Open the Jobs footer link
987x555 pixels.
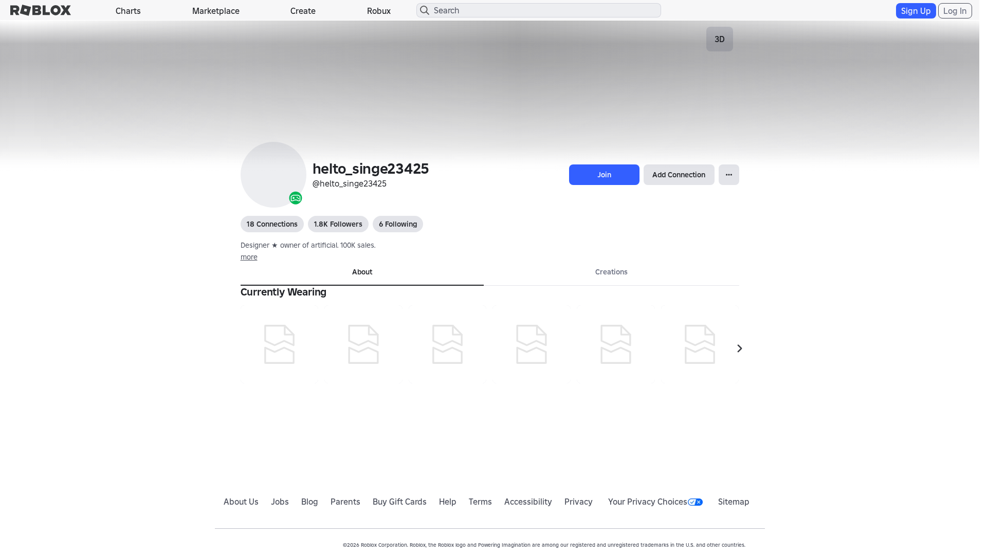[x=280, y=502]
